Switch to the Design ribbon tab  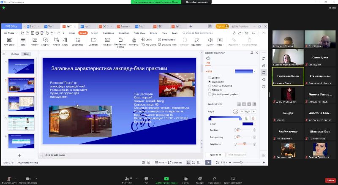[94, 33]
